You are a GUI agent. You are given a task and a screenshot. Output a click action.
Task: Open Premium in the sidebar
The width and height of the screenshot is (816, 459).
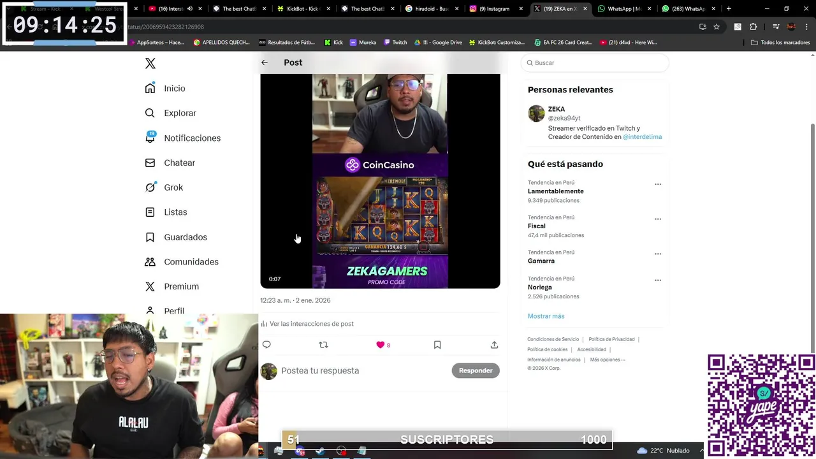pos(172,287)
